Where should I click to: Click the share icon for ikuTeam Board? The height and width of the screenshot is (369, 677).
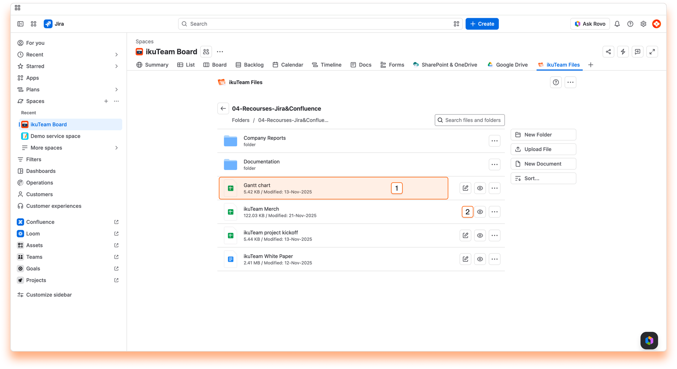608,52
